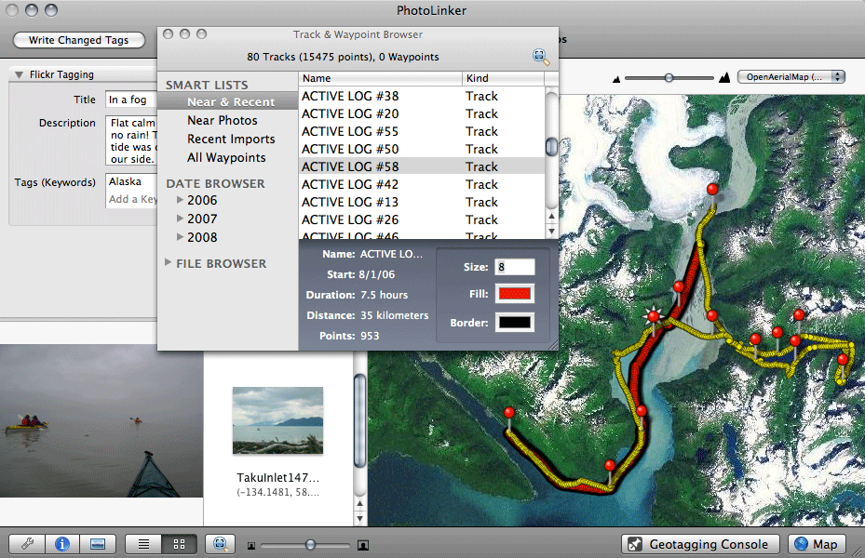
Task: Open the wrench tools panel button
Action: coord(27,544)
